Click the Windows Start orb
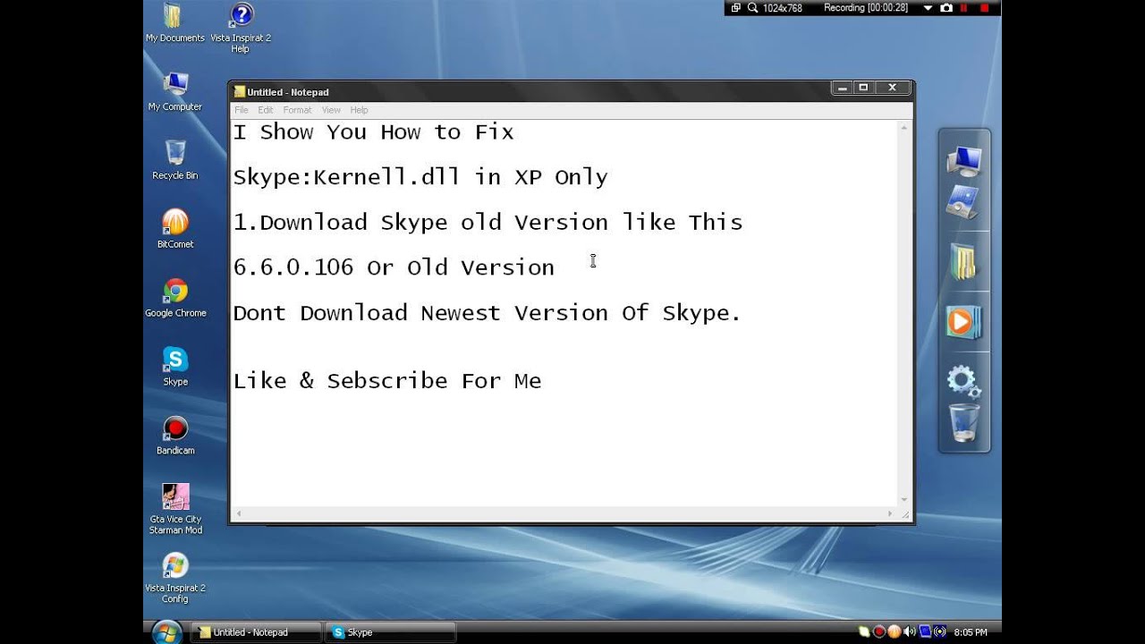Viewport: 1145px width, 644px height. coord(166,631)
